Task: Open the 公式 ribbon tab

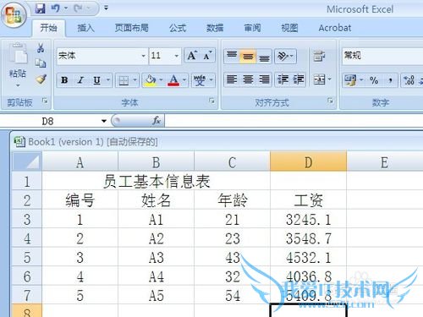Action: pyautogui.click(x=178, y=28)
